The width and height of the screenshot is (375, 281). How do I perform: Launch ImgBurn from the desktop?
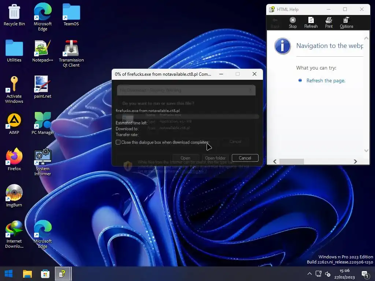pos(14,196)
